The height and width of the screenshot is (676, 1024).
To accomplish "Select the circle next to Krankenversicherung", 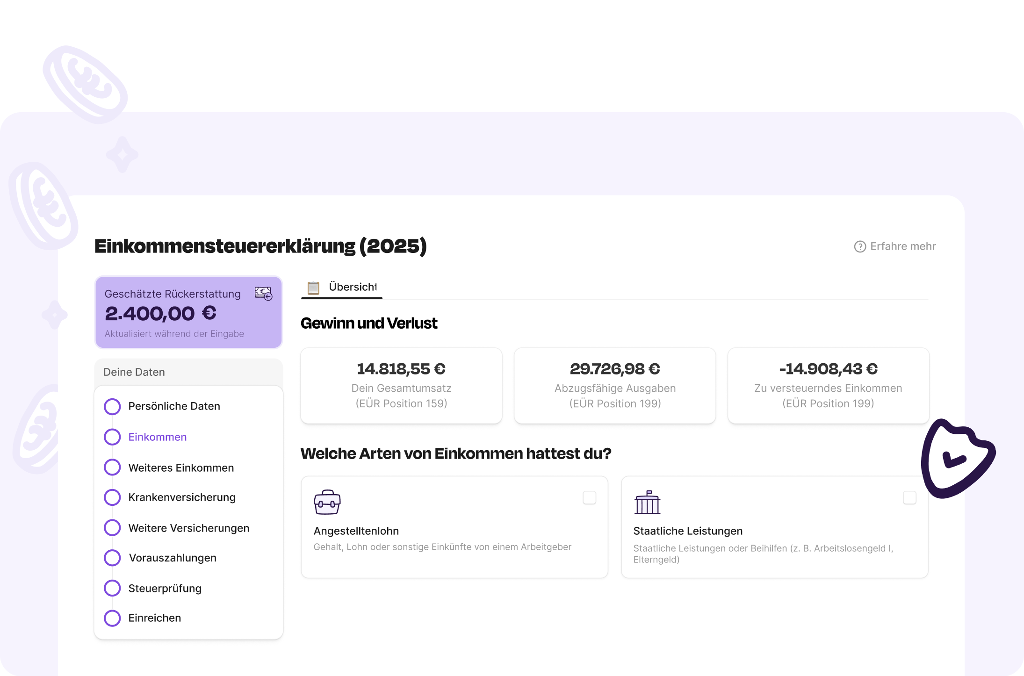I will click(112, 497).
